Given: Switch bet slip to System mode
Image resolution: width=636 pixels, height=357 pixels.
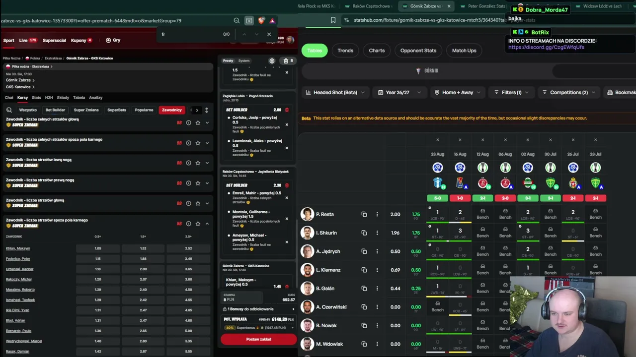Looking at the screenshot, I should coord(244,60).
